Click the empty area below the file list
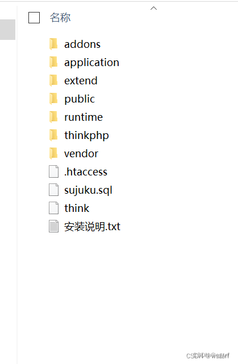 tap(127, 290)
